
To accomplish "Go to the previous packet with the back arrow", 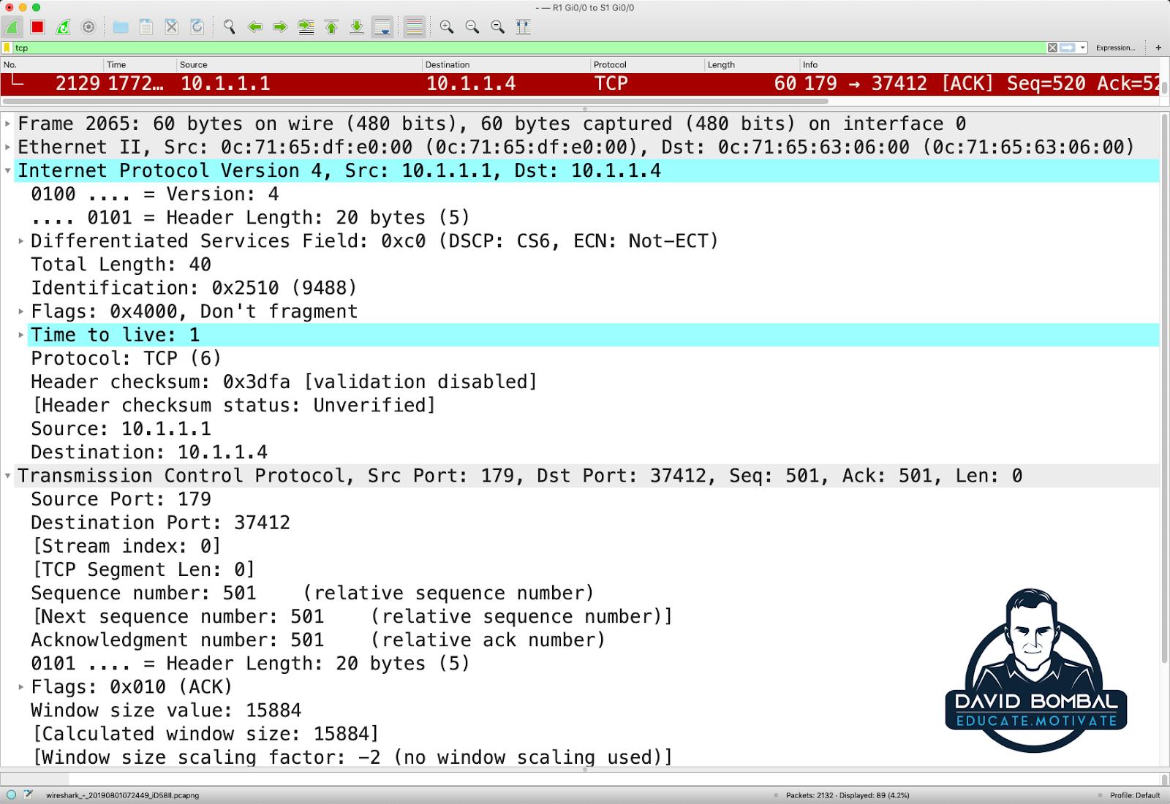I will [x=254, y=27].
